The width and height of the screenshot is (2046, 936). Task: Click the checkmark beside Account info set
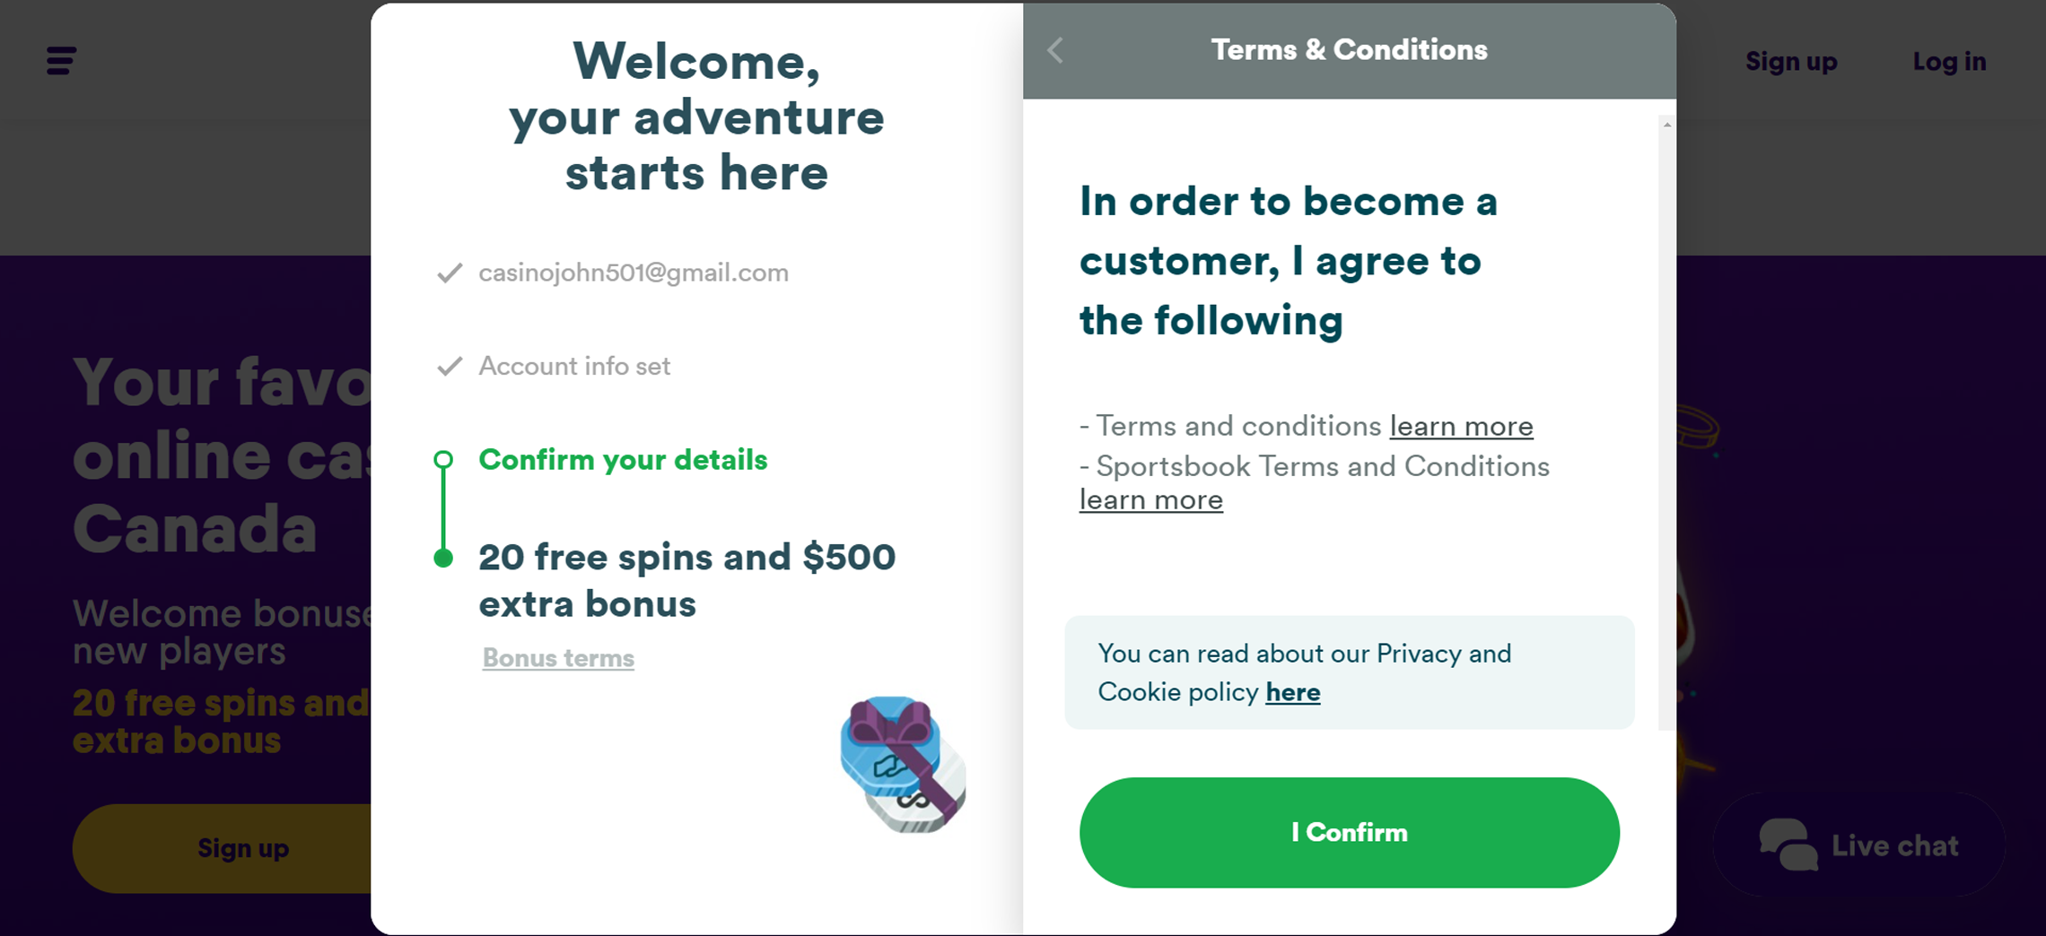pos(450,366)
